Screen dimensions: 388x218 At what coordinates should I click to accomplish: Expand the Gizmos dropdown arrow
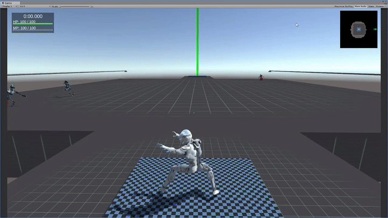(387, 6)
